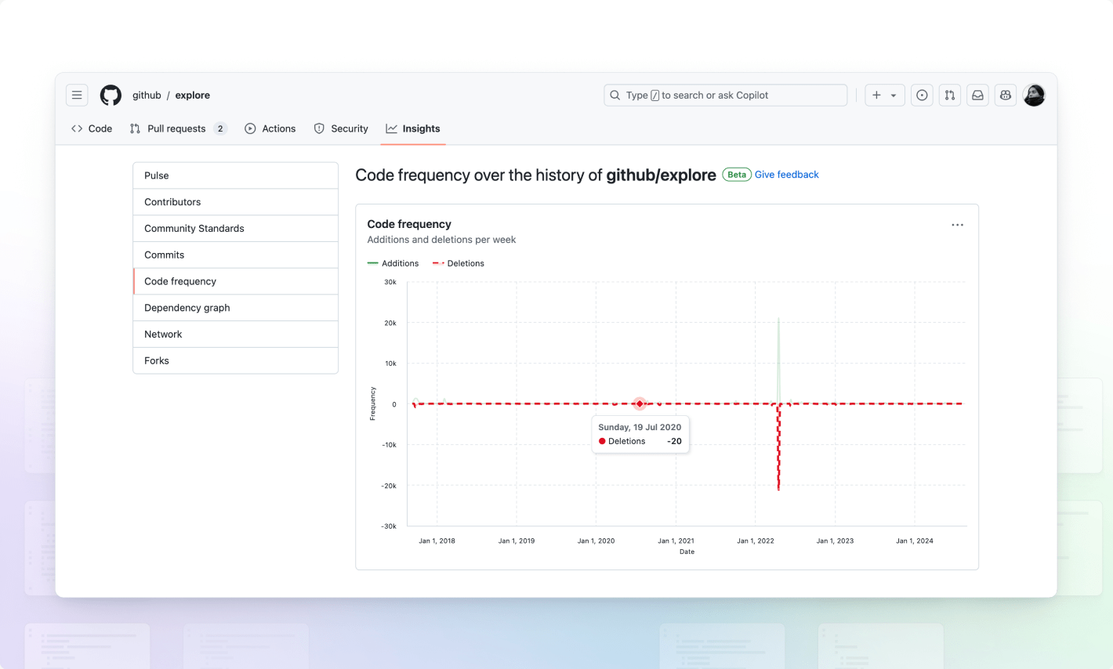Screen dimensions: 1113x669
Task: Toggle the Additions series in the chart legend
Action: pyautogui.click(x=393, y=263)
